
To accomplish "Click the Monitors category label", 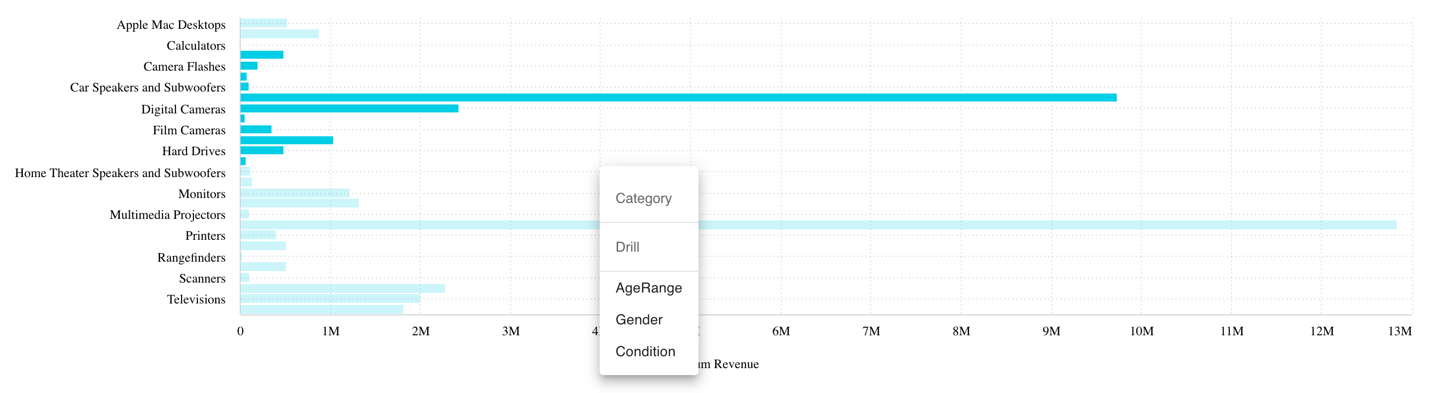I will 202,195.
